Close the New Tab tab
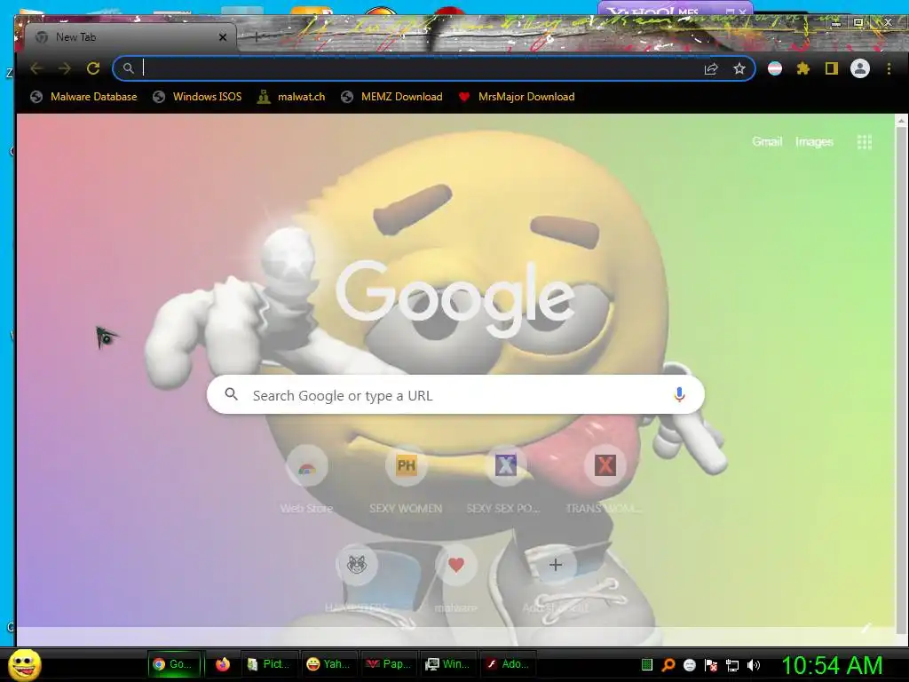 (223, 37)
